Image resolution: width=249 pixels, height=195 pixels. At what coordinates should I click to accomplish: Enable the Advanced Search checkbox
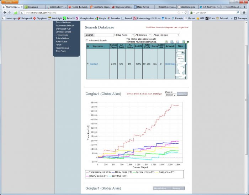coord(87,40)
